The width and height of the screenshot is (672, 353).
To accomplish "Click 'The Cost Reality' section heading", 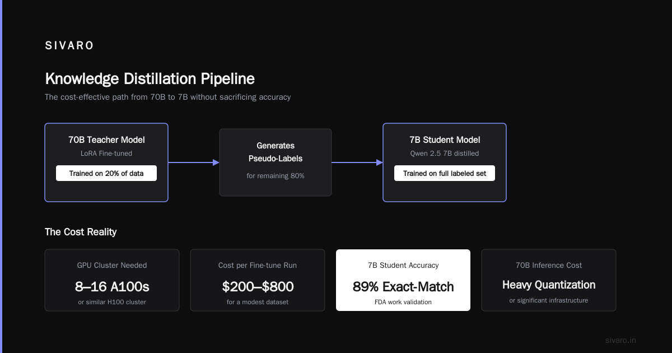I will pos(81,232).
